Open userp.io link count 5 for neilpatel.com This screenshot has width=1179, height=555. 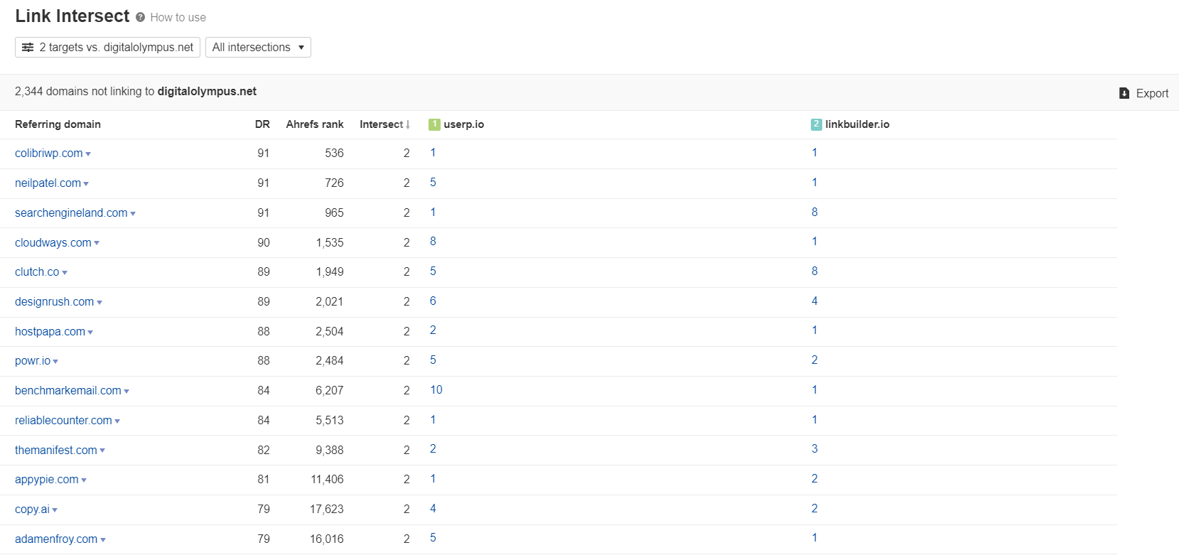(x=433, y=183)
